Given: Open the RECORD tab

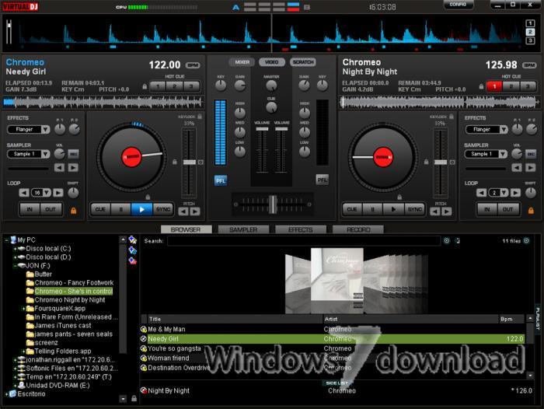Looking at the screenshot, I should tap(358, 229).
